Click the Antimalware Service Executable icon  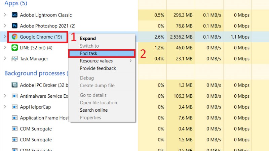(14, 96)
